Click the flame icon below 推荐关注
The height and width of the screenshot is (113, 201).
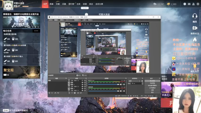[x=195, y=40]
